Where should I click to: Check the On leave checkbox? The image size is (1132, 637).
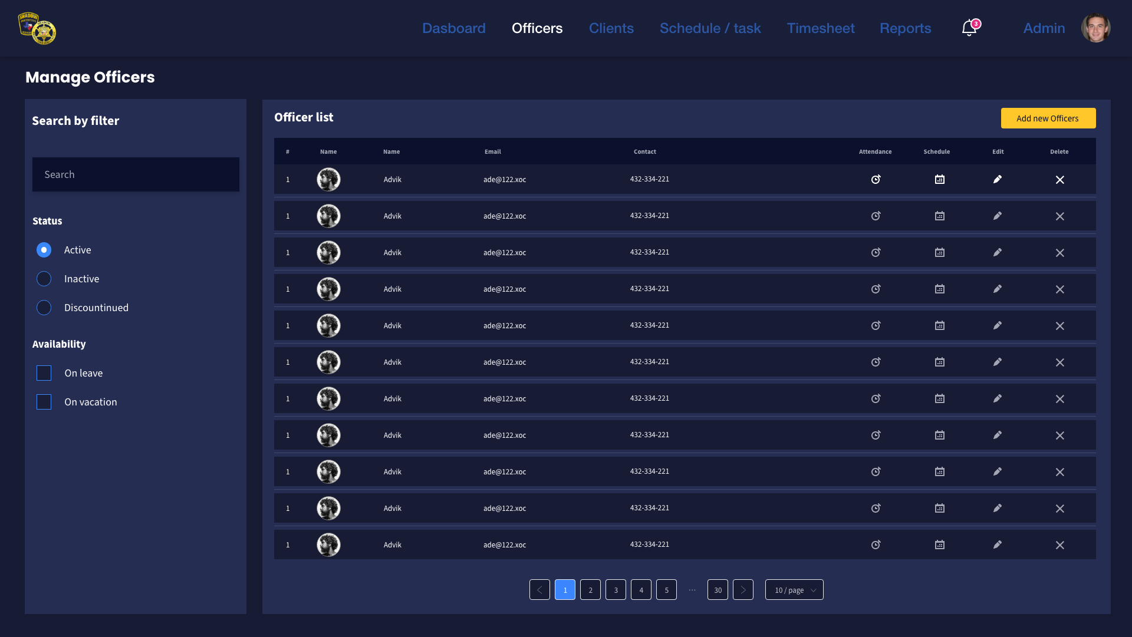(44, 373)
